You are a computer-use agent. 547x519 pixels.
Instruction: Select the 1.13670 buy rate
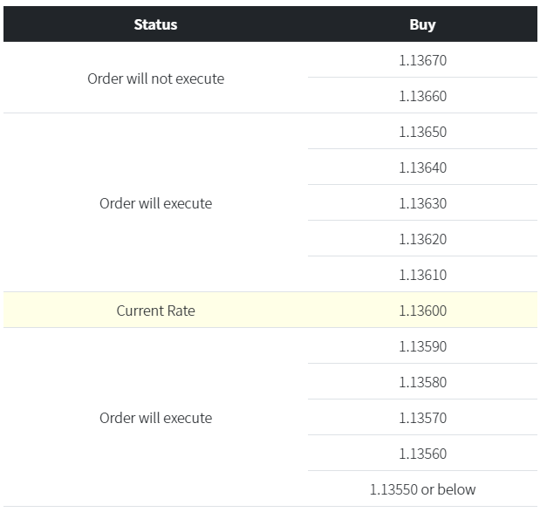point(422,60)
